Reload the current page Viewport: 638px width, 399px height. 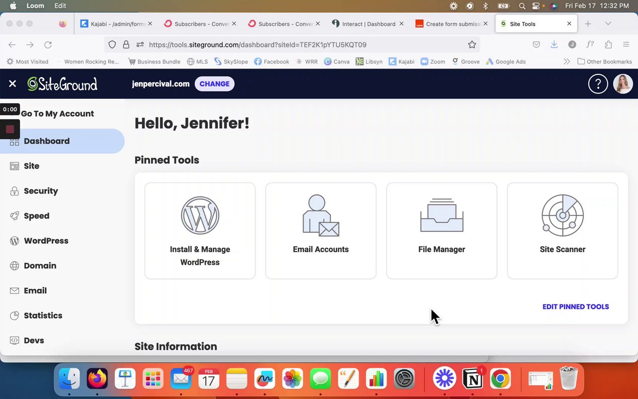pyautogui.click(x=48, y=45)
